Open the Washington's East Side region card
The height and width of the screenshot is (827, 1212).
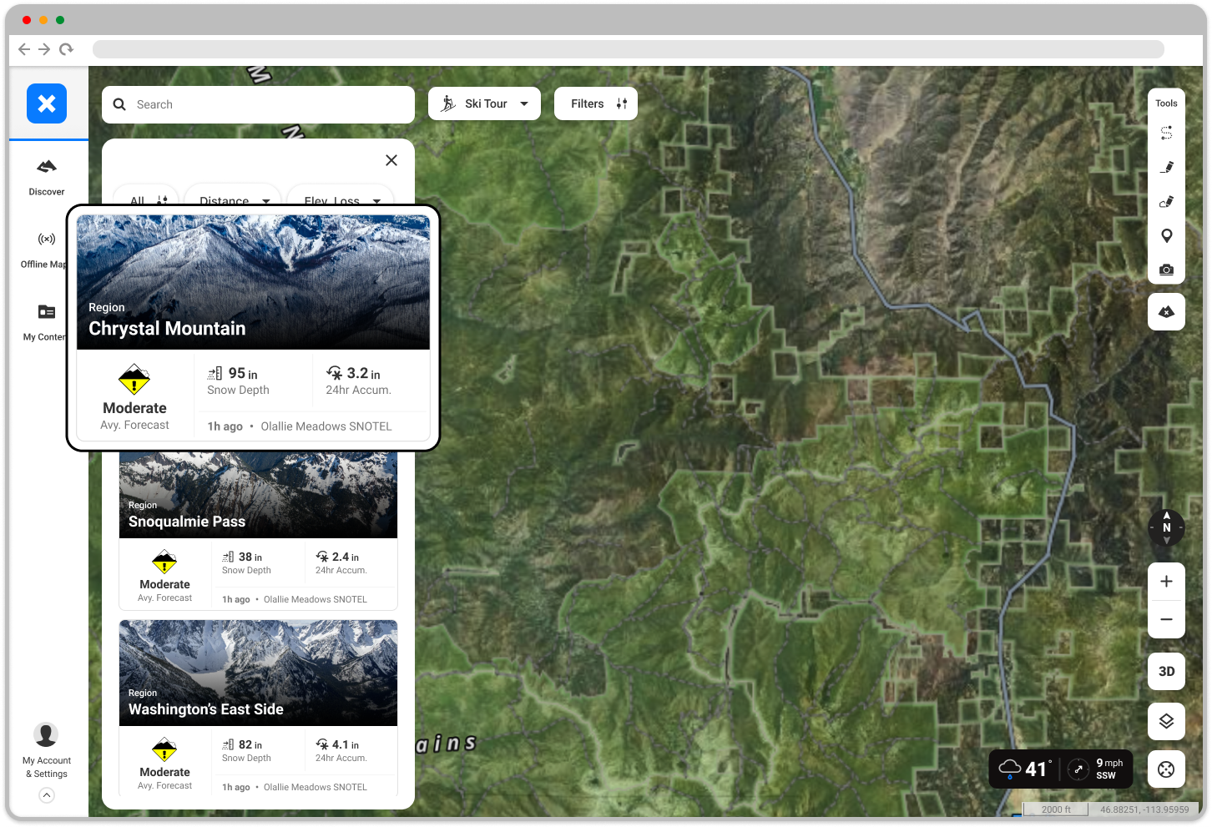(x=258, y=708)
